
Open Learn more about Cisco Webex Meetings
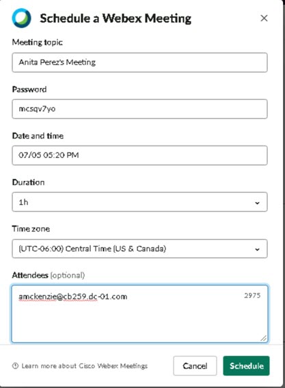85,365
